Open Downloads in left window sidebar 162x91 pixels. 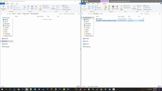tap(7, 26)
